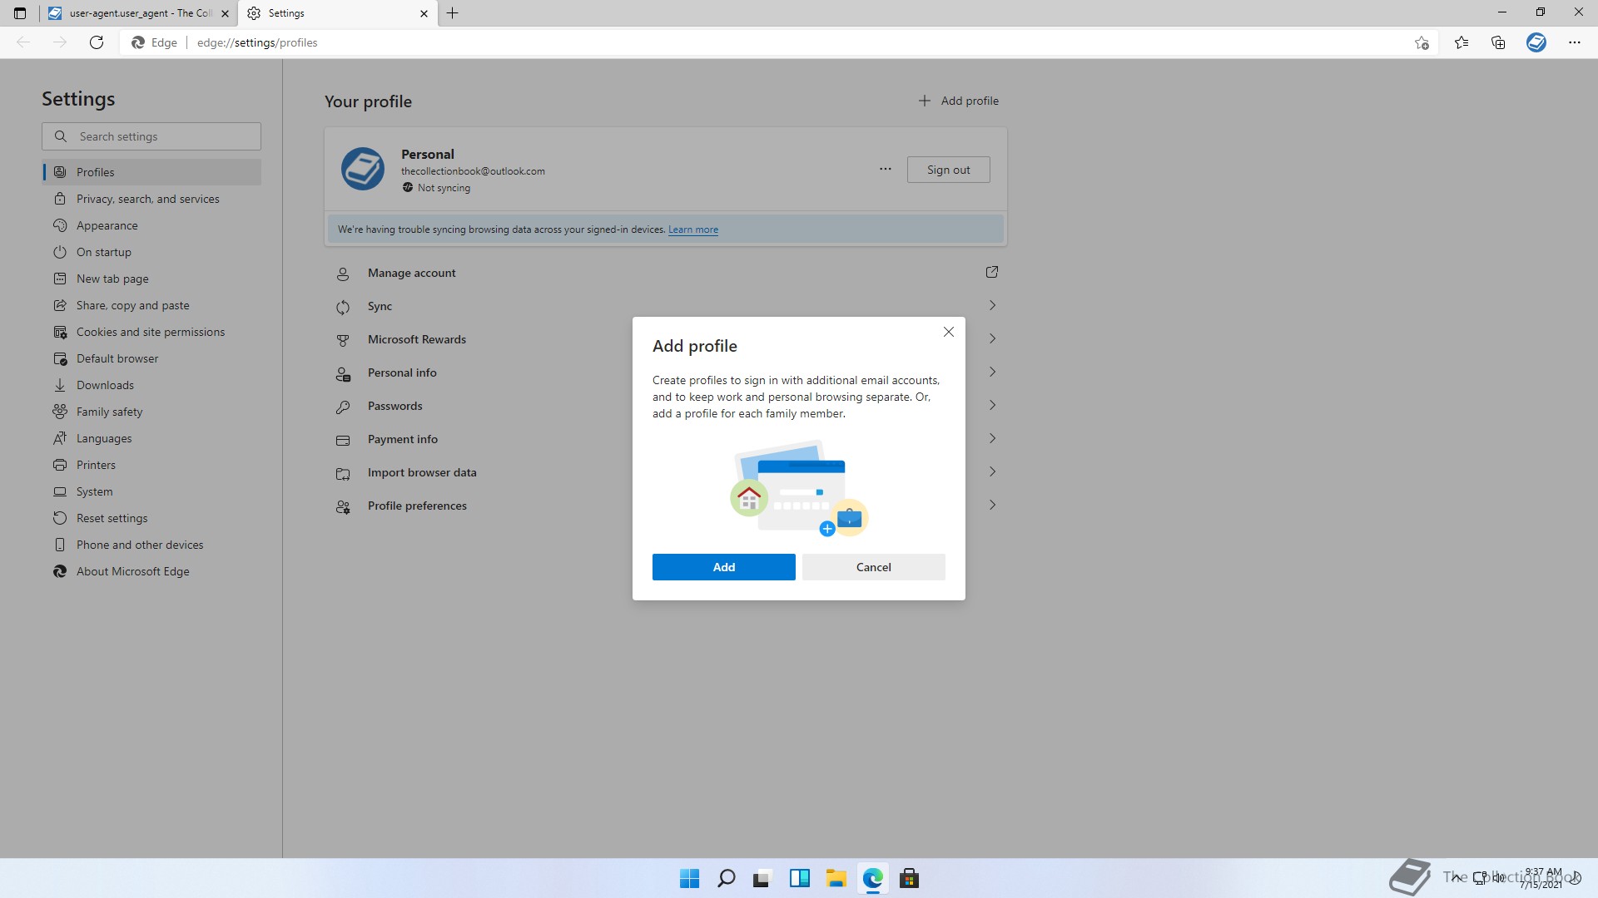Open taskbar Search

pyautogui.click(x=726, y=878)
